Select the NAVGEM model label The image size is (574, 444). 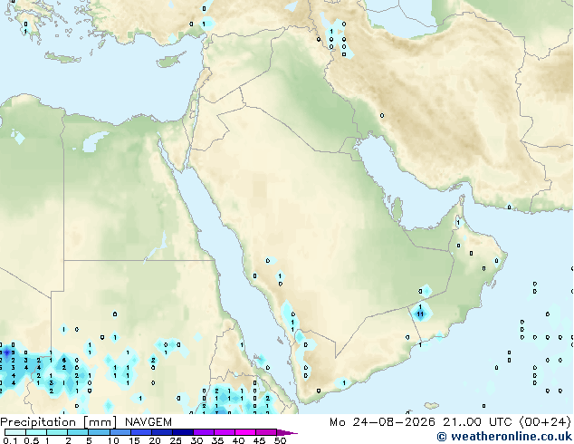[x=148, y=422]
